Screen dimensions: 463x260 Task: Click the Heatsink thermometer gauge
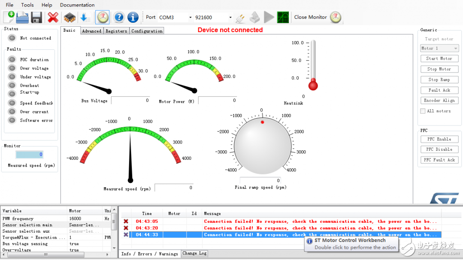pyautogui.click(x=313, y=65)
